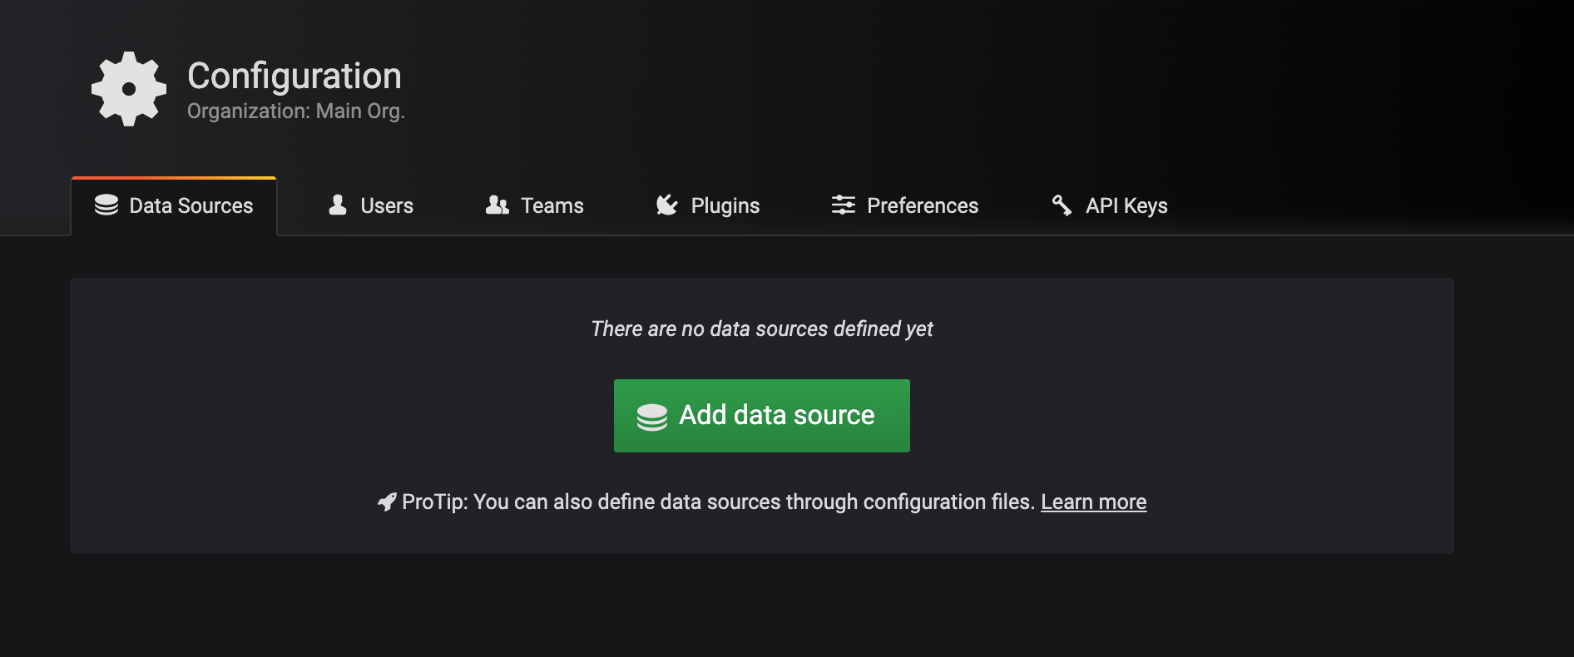Click the Preferences sliders icon
Viewport: 1574px width, 657px height.
(x=844, y=205)
